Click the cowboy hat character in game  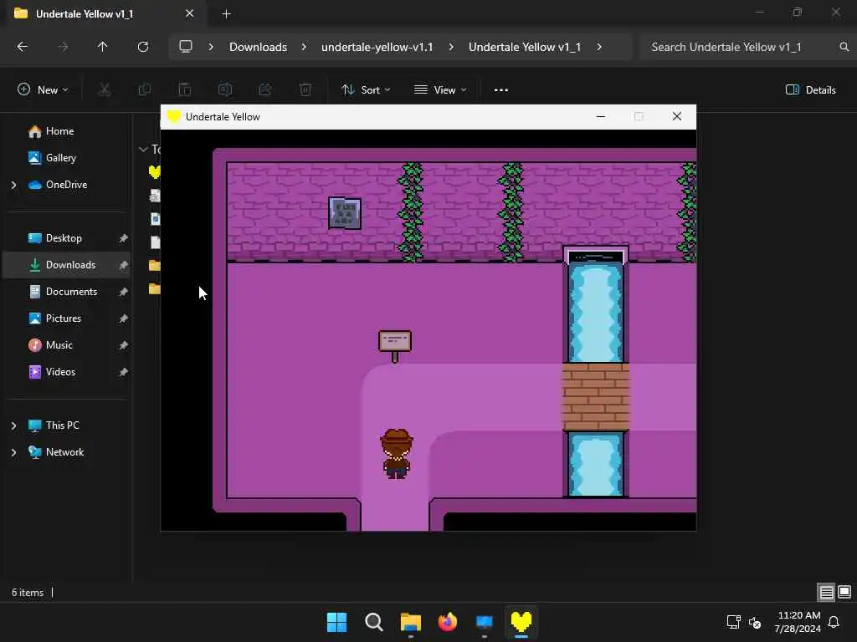(397, 454)
